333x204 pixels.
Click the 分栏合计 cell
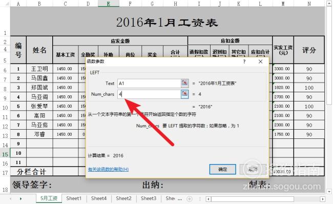click(31, 172)
